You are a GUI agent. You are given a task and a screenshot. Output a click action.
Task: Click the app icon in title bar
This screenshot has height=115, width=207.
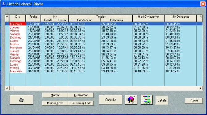pos(4,4)
